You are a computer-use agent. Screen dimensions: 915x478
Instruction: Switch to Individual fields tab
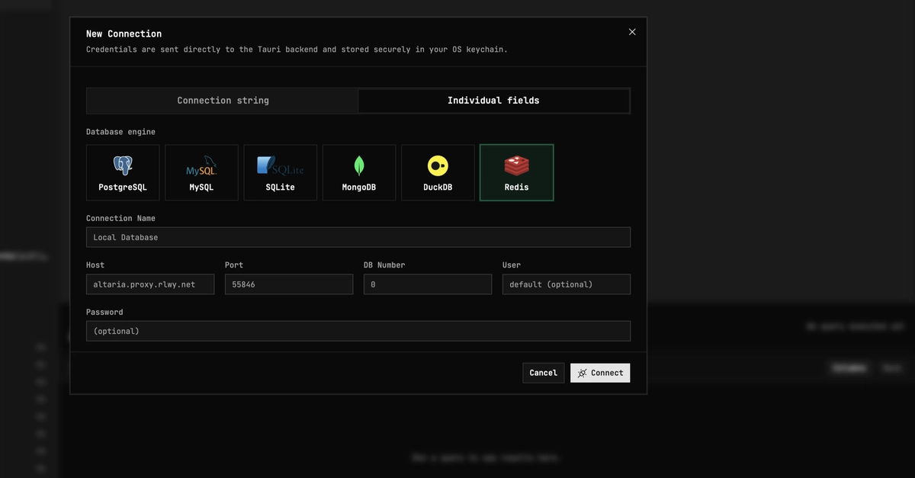493,101
